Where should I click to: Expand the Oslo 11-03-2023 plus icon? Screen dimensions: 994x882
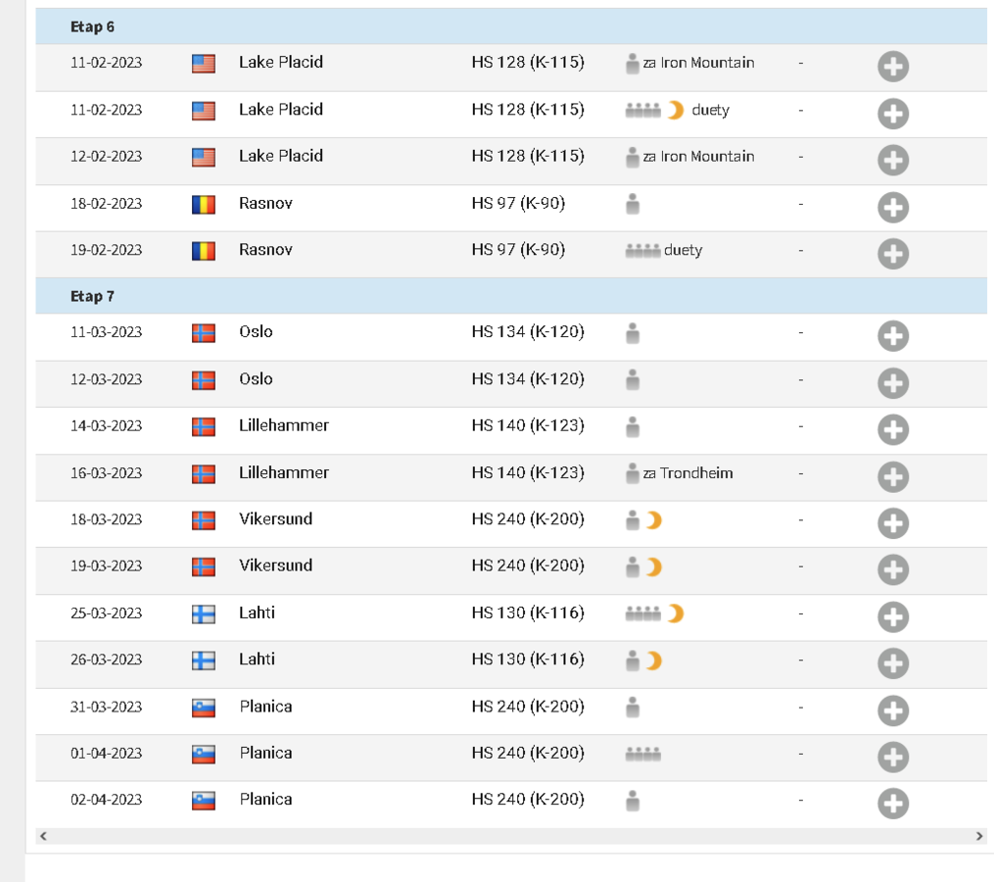point(893,336)
